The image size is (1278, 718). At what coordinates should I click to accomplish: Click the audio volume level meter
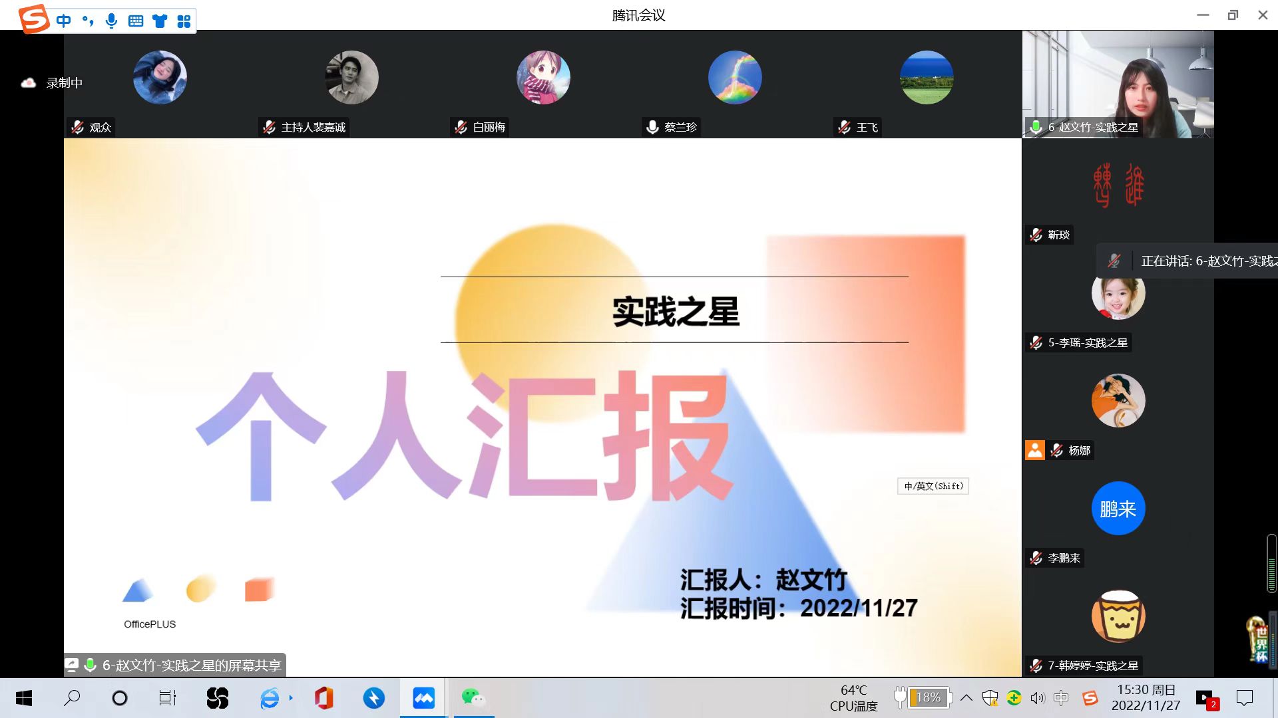click(x=1271, y=563)
